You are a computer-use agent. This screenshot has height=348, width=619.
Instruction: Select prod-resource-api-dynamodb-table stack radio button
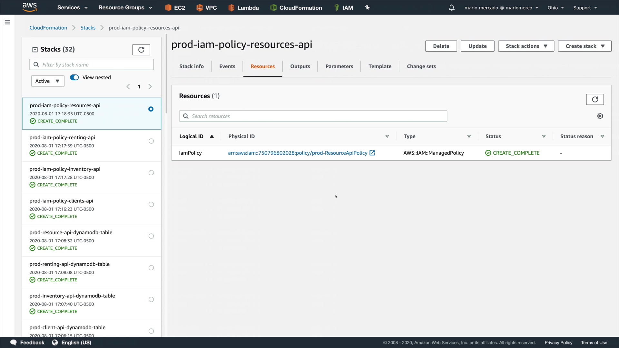pyautogui.click(x=151, y=236)
